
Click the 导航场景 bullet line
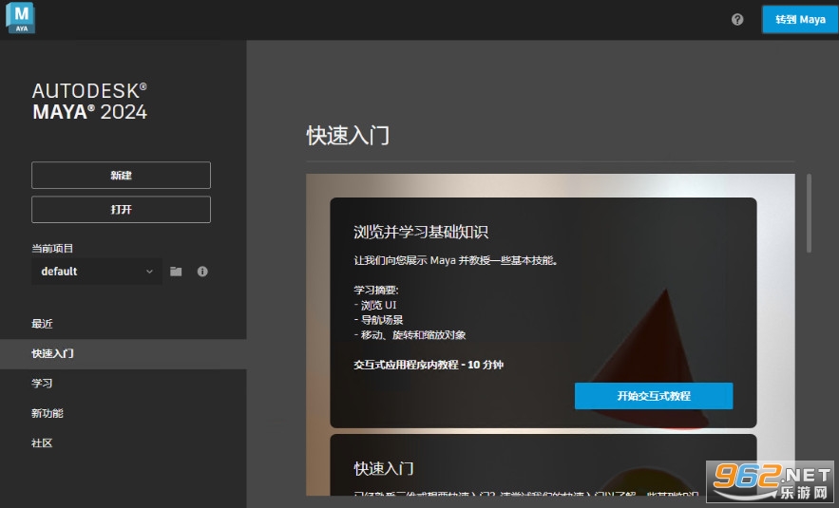point(378,320)
